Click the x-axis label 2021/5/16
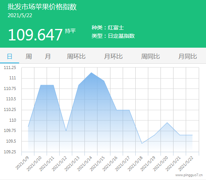Image resolution: width=206 pixels, height=180 pixels. click(110, 164)
